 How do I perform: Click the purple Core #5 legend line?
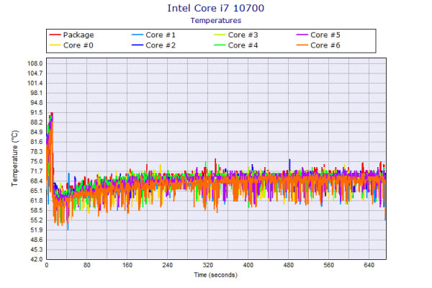click(x=302, y=35)
